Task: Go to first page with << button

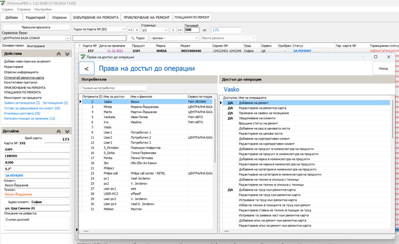Action: tap(130, 30)
